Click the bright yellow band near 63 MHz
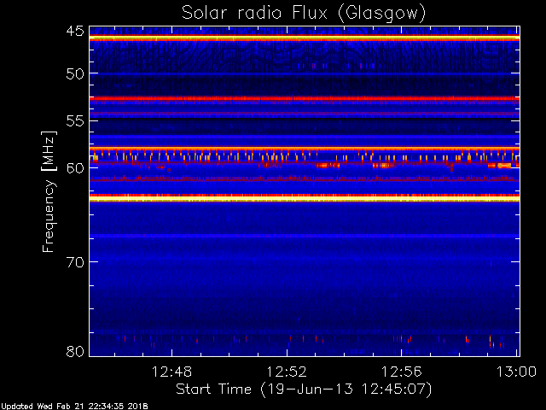The height and width of the screenshot is (410, 546). pos(305,198)
